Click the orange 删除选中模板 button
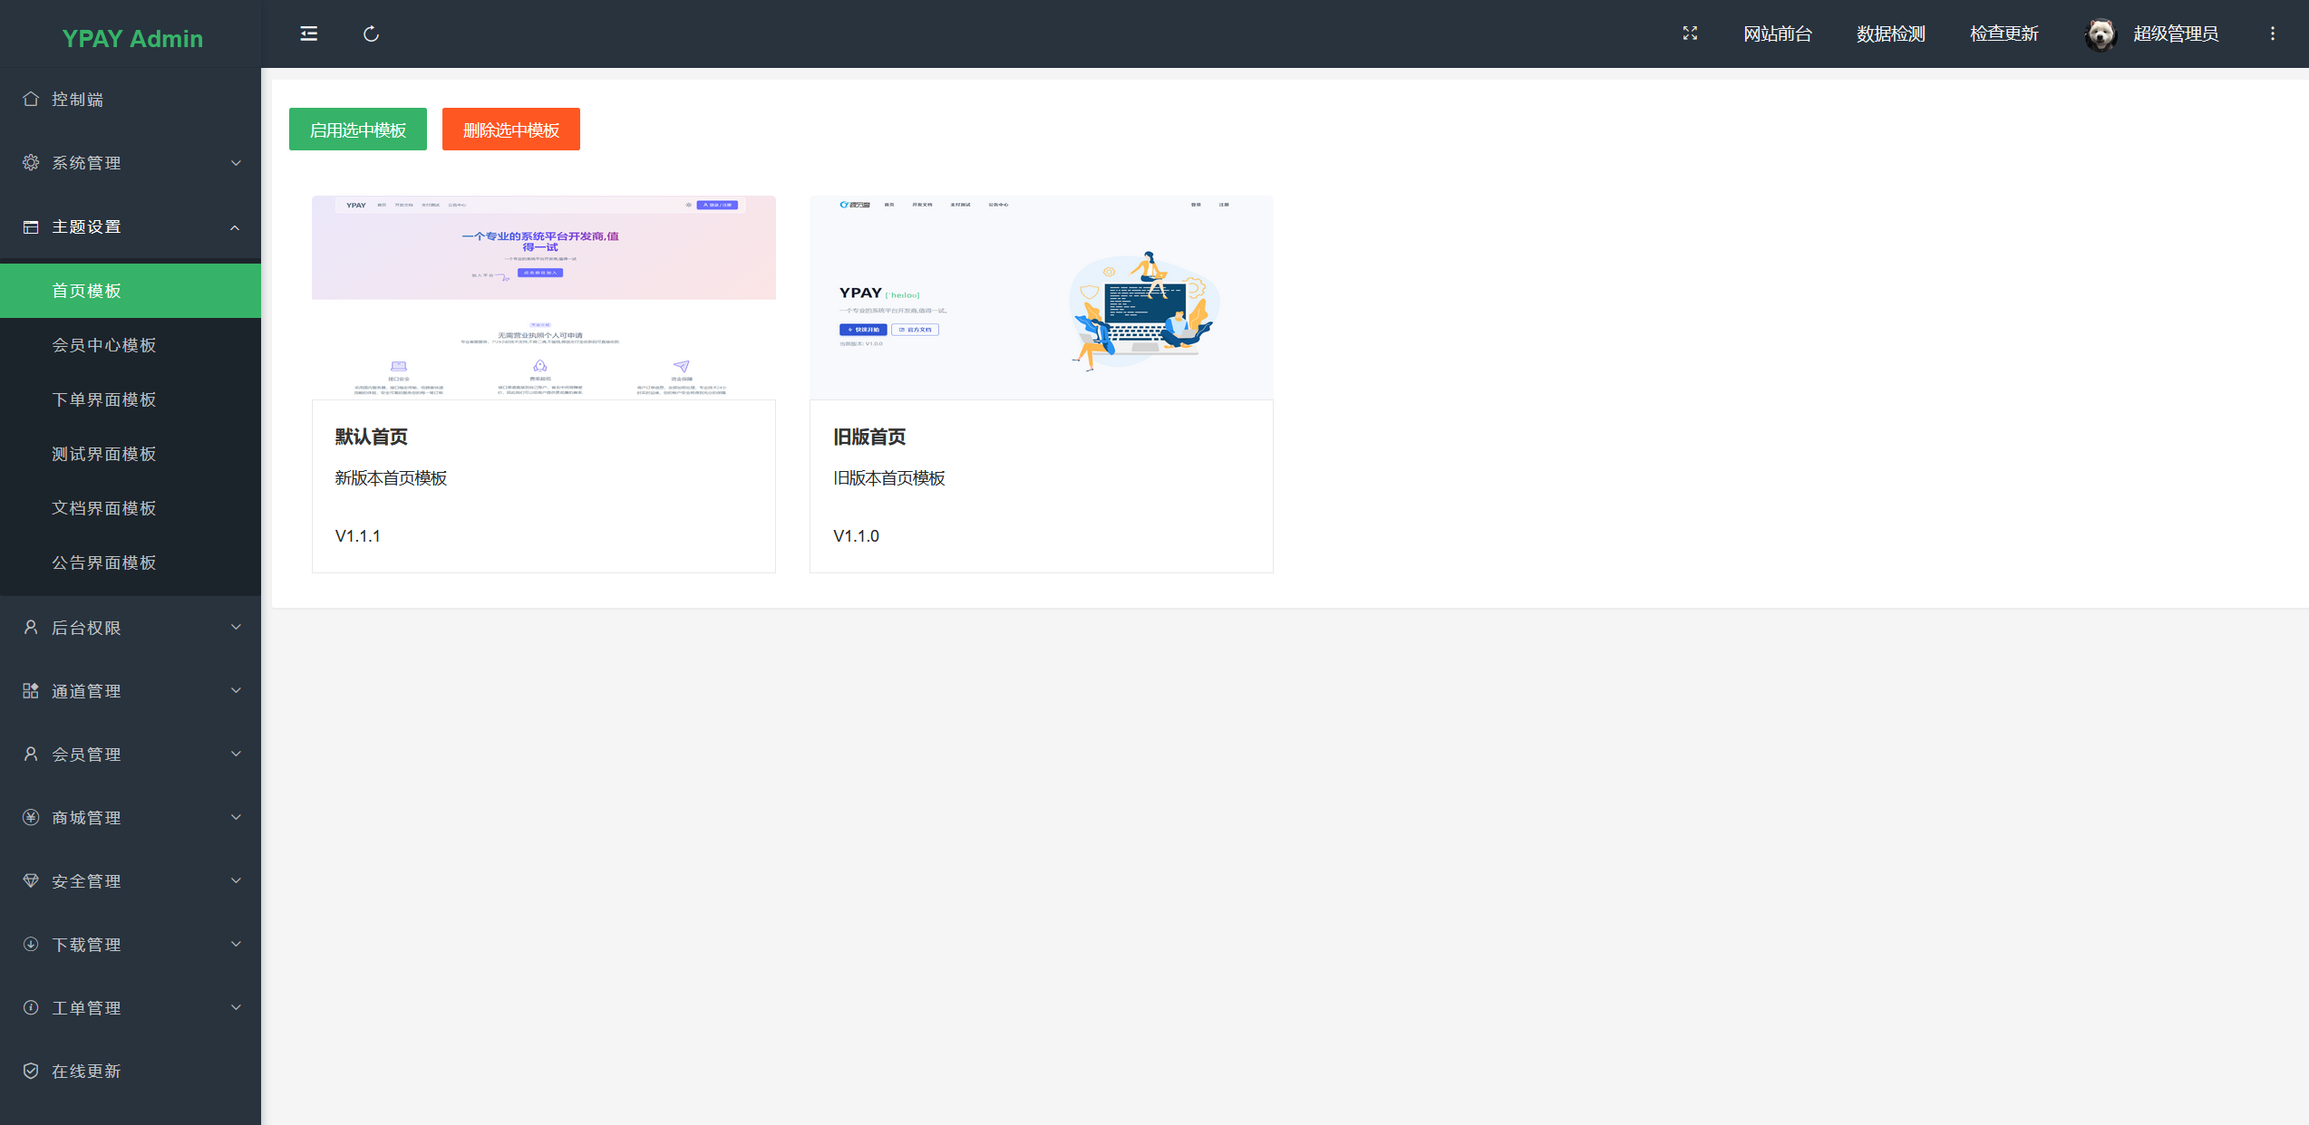The height and width of the screenshot is (1125, 2309). tap(510, 130)
